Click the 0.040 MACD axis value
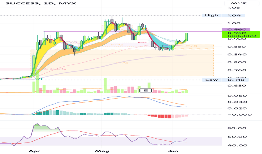This screenshot has width=262, height=154. point(237,102)
